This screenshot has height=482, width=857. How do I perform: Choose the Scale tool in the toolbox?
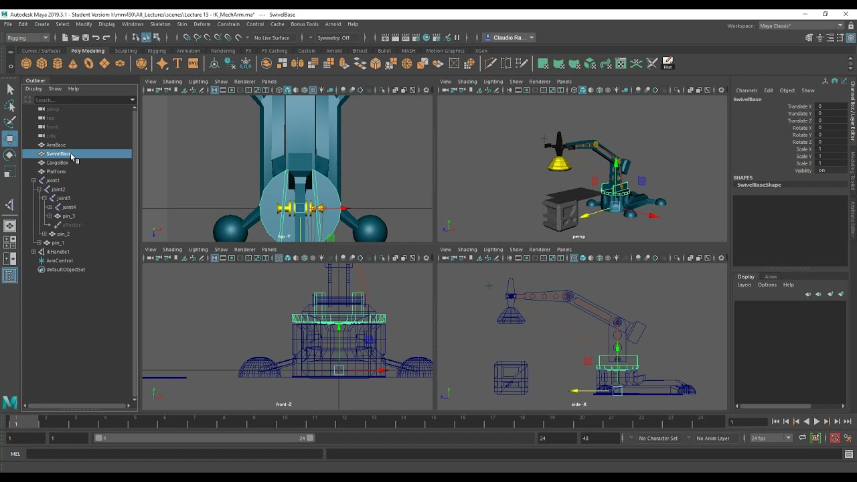(x=10, y=173)
